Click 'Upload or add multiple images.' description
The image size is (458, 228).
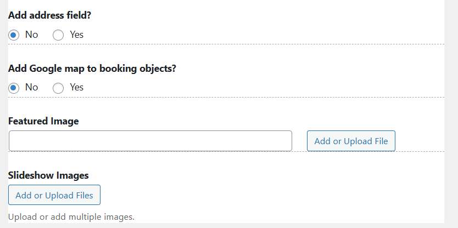point(71,217)
